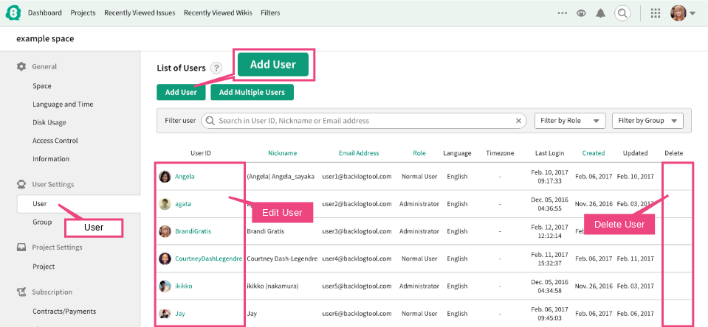Open Access Control settings
The height and width of the screenshot is (327, 708).
tap(55, 141)
